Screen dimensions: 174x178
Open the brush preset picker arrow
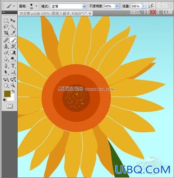point(36,6)
